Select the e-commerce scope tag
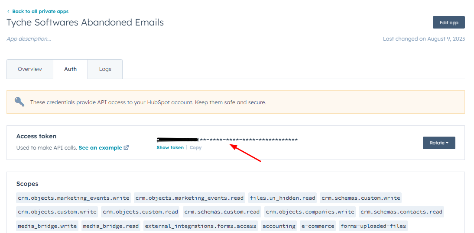Viewport: 474px width, 233px height. point(318,226)
